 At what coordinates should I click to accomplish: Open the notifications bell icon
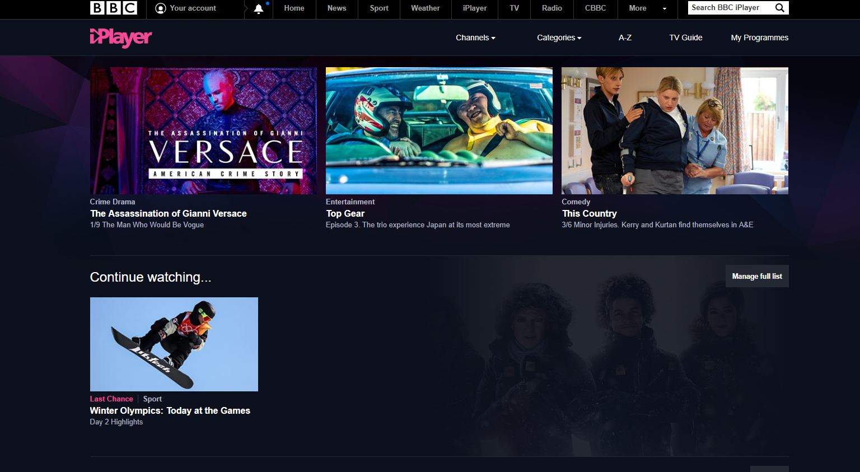pos(259,8)
